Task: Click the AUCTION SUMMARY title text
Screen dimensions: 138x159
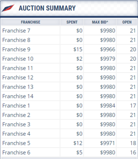Action: 47,8
